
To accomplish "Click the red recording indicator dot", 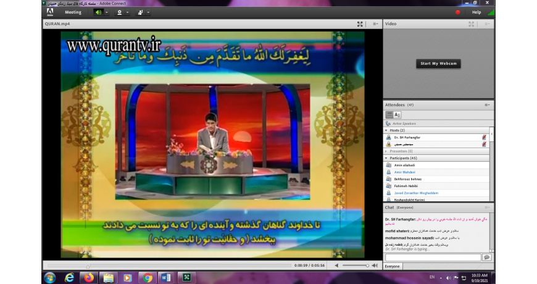I will [457, 12].
